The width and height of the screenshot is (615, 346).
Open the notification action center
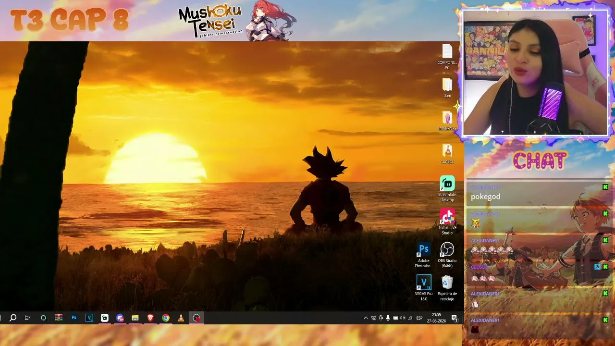click(x=454, y=318)
